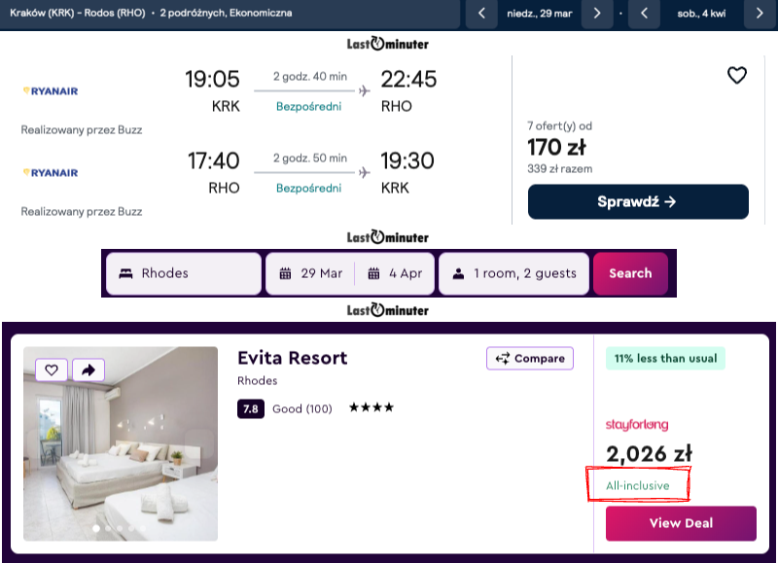The width and height of the screenshot is (778, 563).
Task: Expand the 1 room, 2 guests selector
Action: [x=514, y=273]
